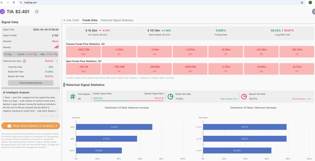
Task: Click the Spot 4H flow cell -90.99k
Action: click(x=155, y=69)
